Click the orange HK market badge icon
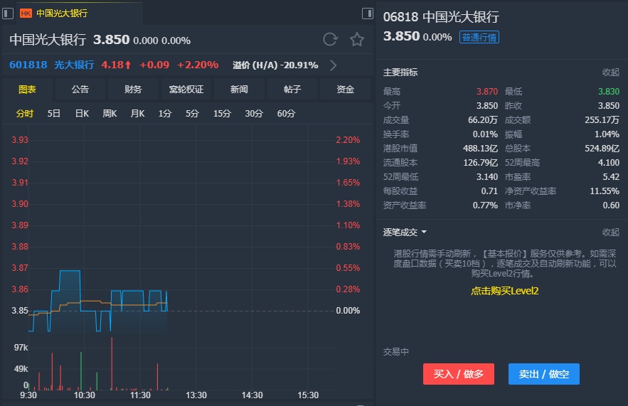This screenshot has width=628, height=406. tap(26, 13)
